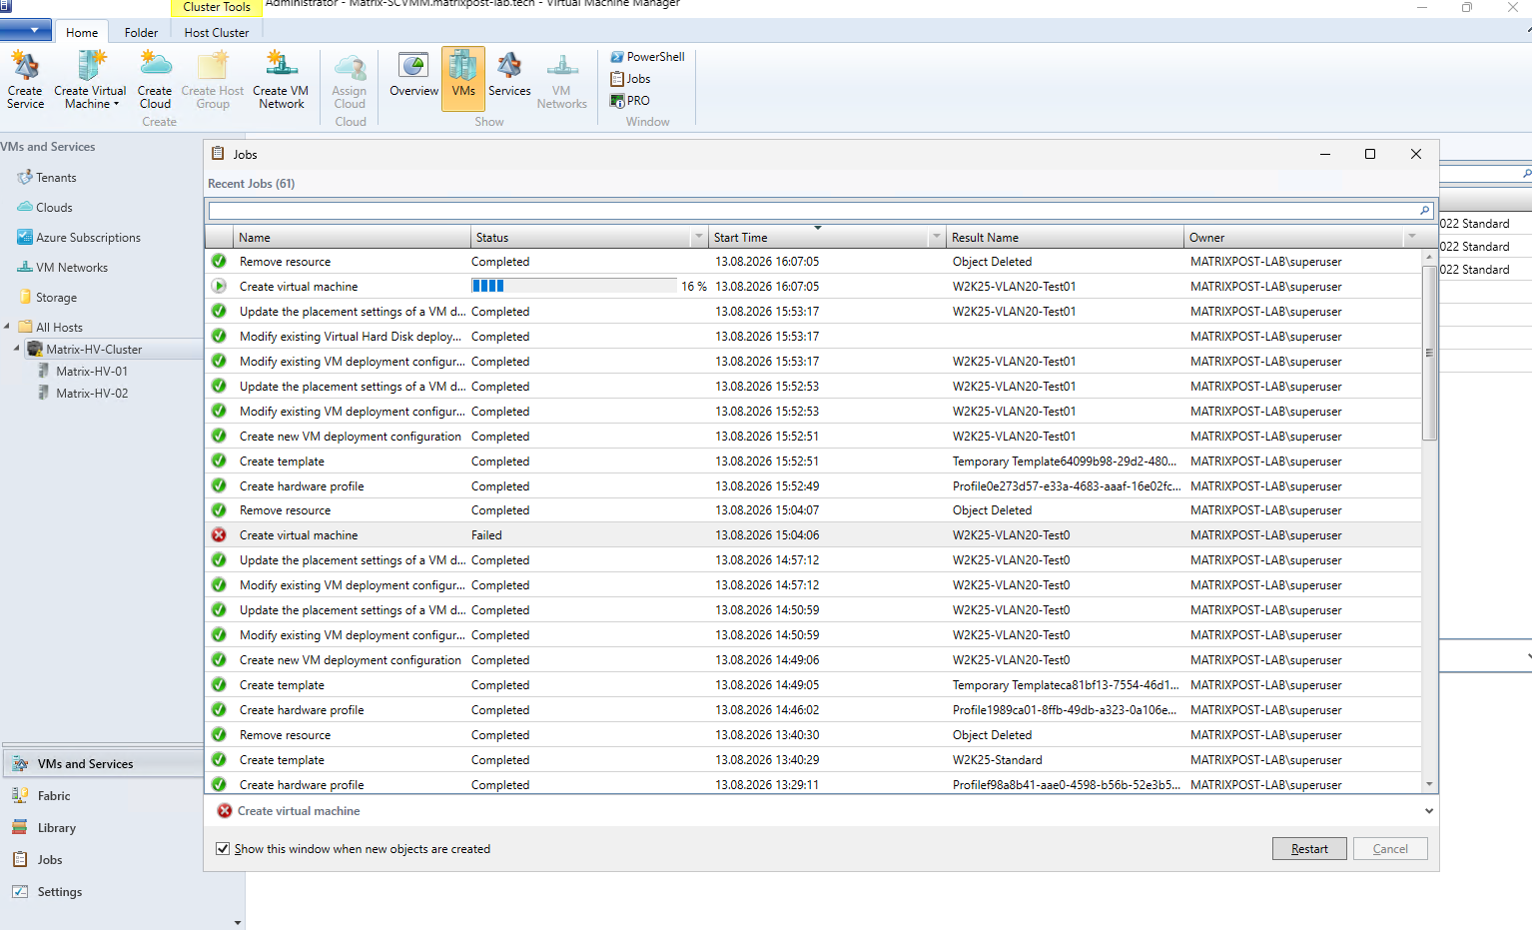Image resolution: width=1532 pixels, height=930 pixels.
Task: Open the Start Time column filter dropdown
Action: [x=936, y=238]
